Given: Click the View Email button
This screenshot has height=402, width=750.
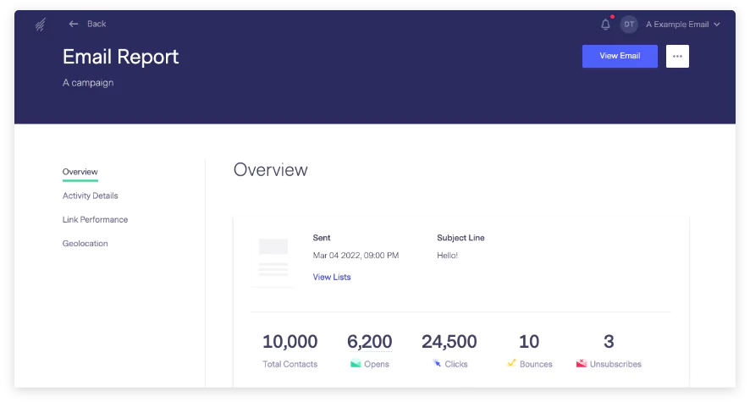Looking at the screenshot, I should coord(620,56).
